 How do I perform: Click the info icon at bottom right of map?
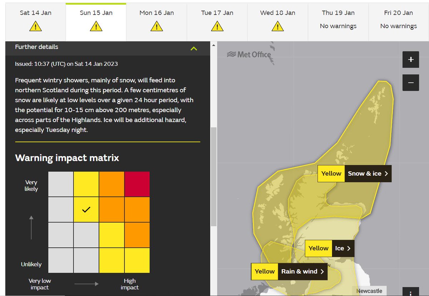[x=410, y=292]
